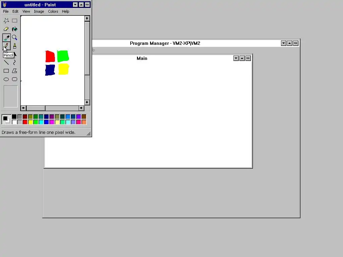Screen dimensions: 343x257
Task: Select the Pick Color eyedropper tool
Action: coord(6,37)
